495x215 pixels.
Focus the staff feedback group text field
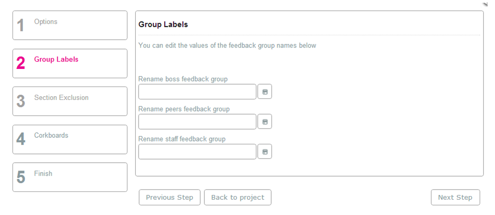point(197,152)
